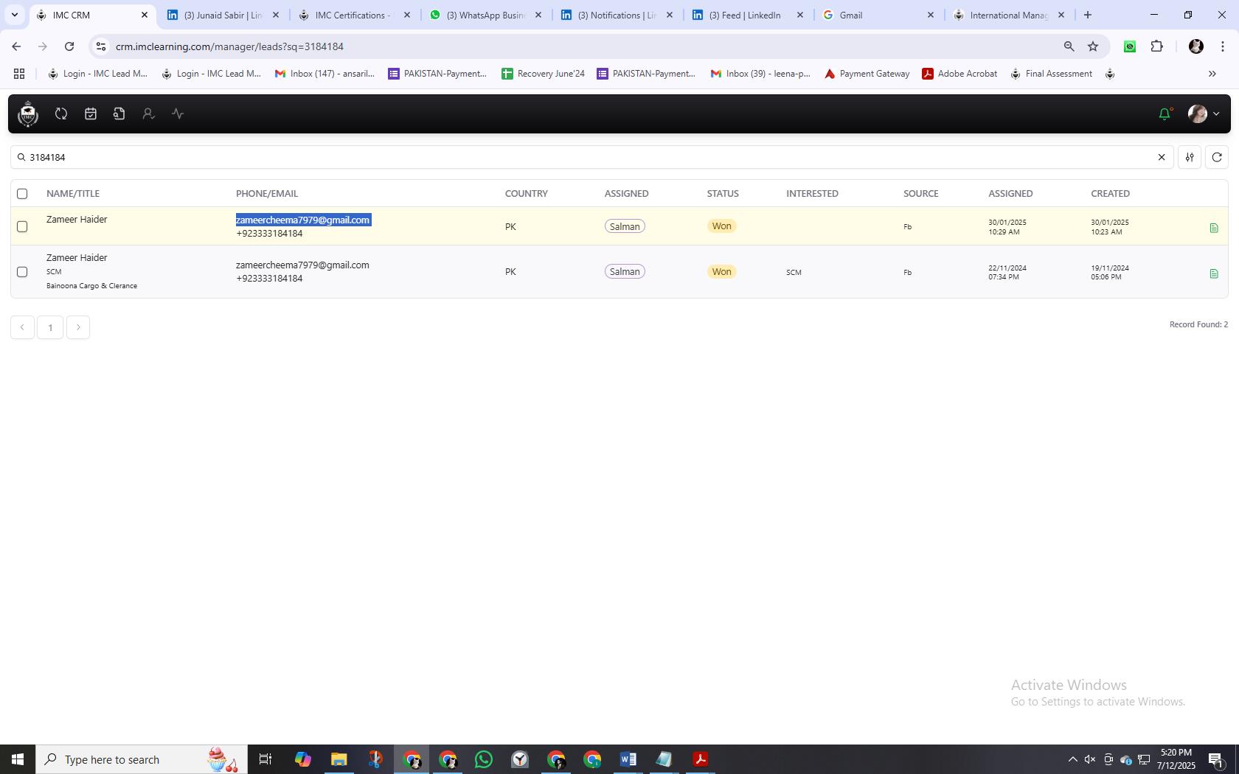The image size is (1239, 774).
Task: Open the activity pulse icon in the CRM header
Action: [x=178, y=114]
